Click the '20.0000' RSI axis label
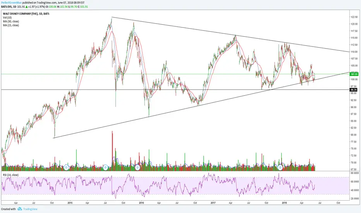 pyautogui.click(x=354, y=198)
